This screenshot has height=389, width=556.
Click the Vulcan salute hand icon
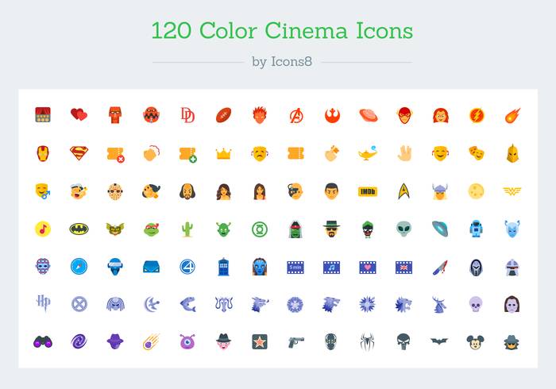click(404, 153)
